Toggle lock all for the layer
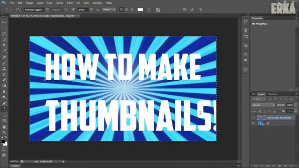The height and width of the screenshot is (168, 299). click(275, 111)
